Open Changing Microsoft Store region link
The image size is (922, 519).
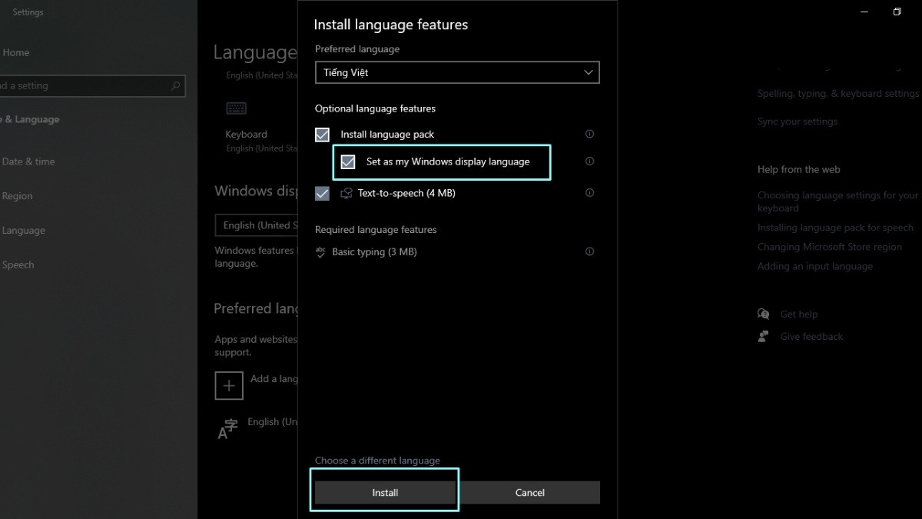coord(830,247)
